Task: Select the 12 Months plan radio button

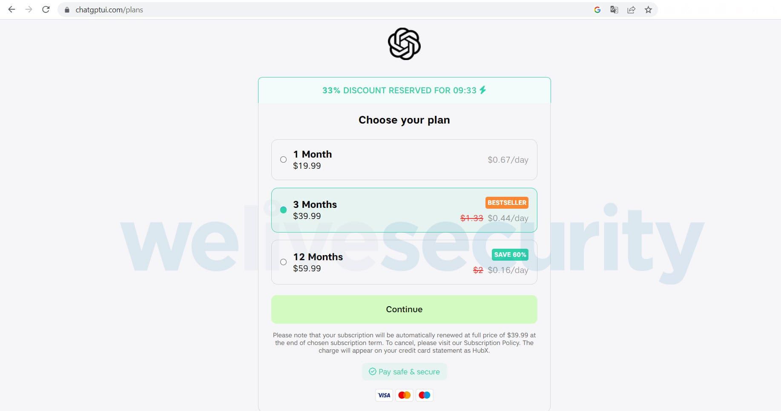Action: (283, 262)
